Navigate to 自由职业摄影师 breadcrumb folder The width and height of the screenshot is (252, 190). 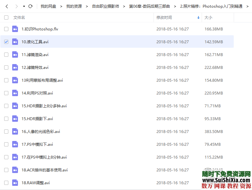(x=105, y=6)
